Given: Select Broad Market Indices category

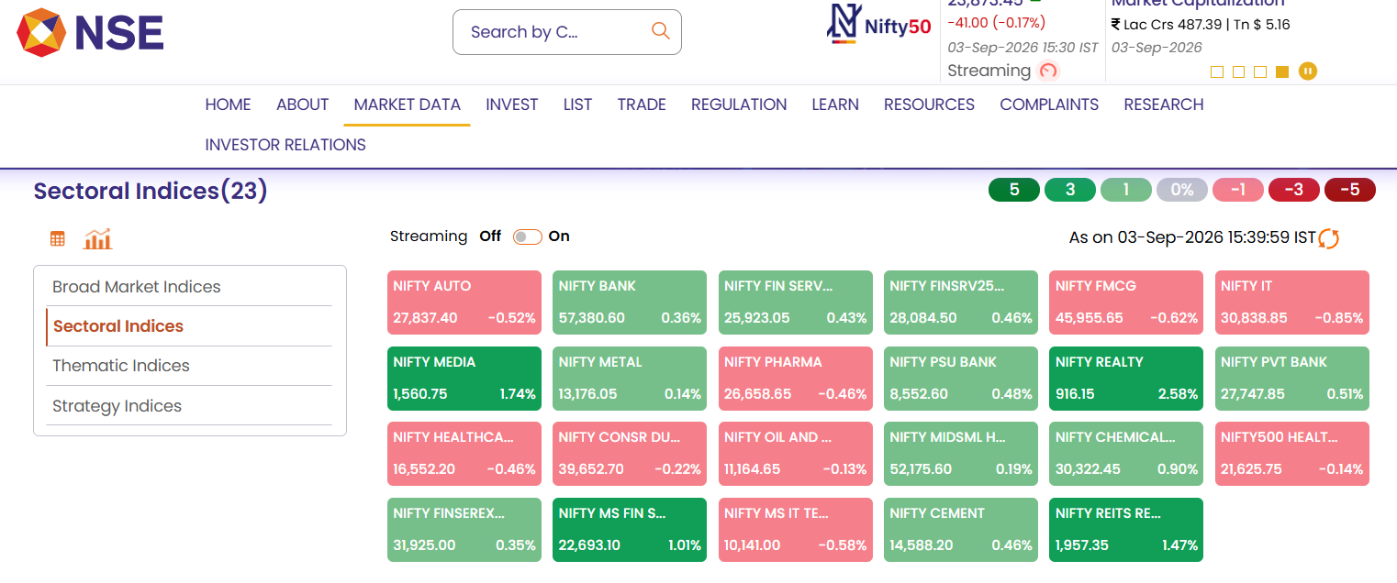Looking at the screenshot, I should pyautogui.click(x=188, y=287).
